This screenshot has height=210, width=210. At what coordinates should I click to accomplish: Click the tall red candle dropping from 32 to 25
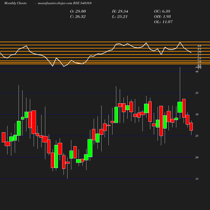click(x=161, y=121)
